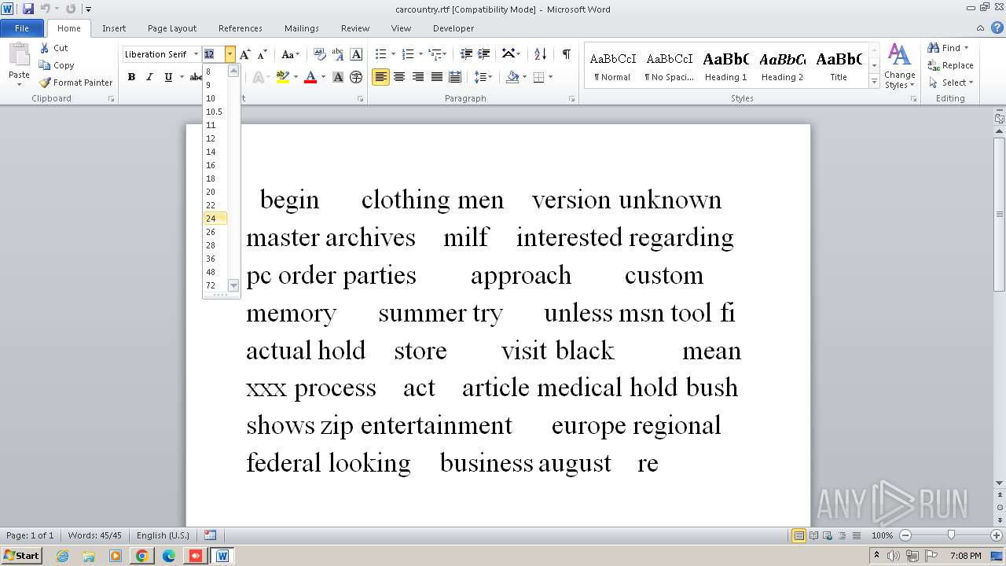The width and height of the screenshot is (1006, 566).
Task: Click the Start button
Action: click(22, 556)
